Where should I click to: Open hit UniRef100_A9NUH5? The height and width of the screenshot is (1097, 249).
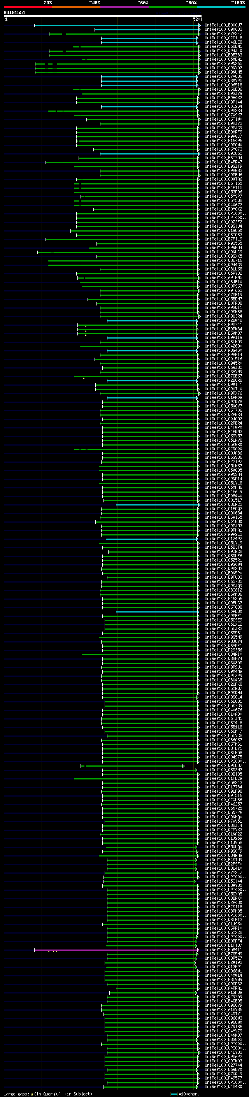(223, 72)
